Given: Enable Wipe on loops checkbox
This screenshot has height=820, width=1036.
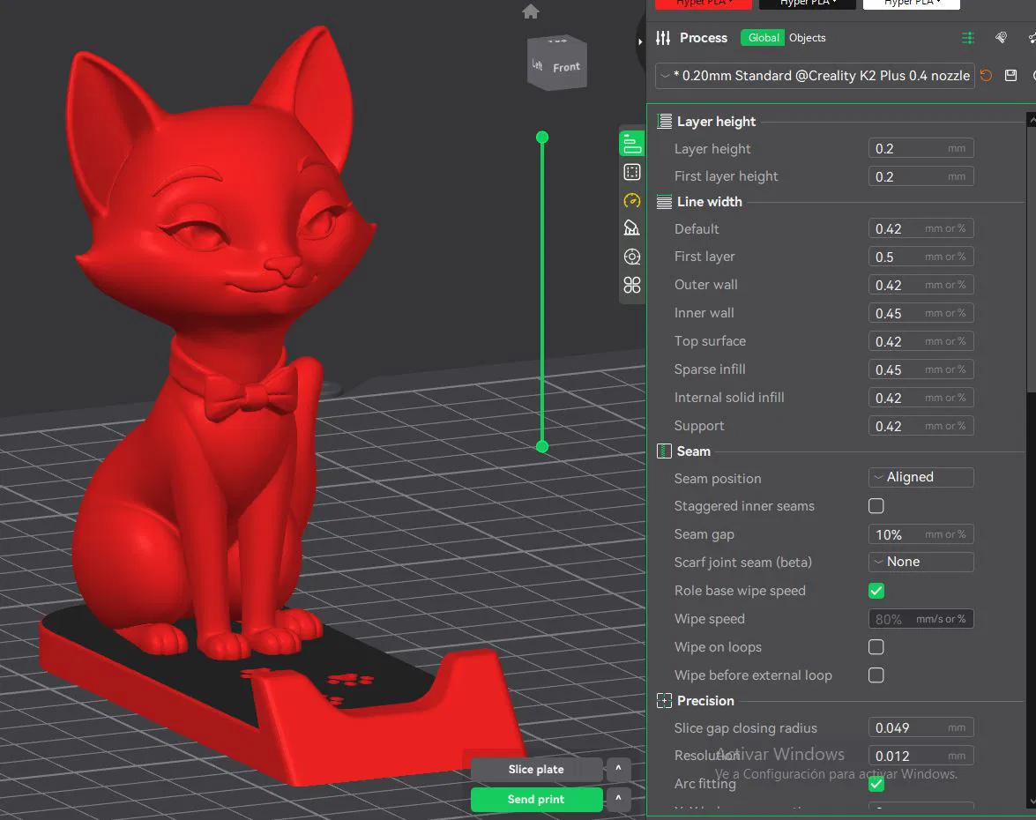Looking at the screenshot, I should [876, 647].
